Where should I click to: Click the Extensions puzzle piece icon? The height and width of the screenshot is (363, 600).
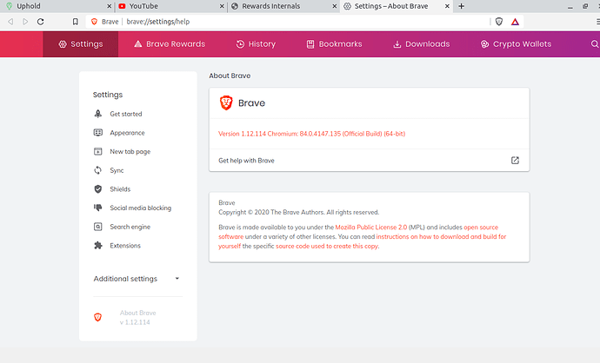click(x=98, y=245)
